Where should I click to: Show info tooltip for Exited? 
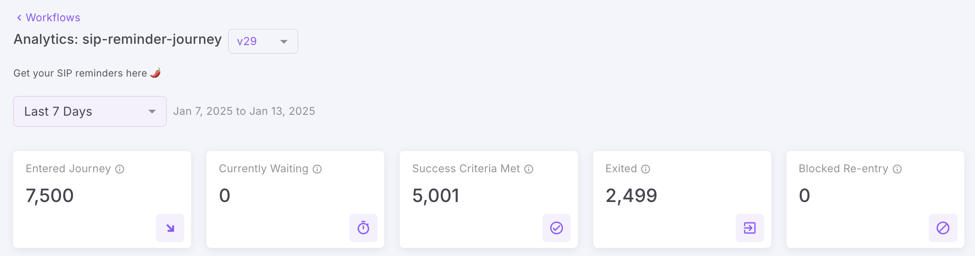646,169
